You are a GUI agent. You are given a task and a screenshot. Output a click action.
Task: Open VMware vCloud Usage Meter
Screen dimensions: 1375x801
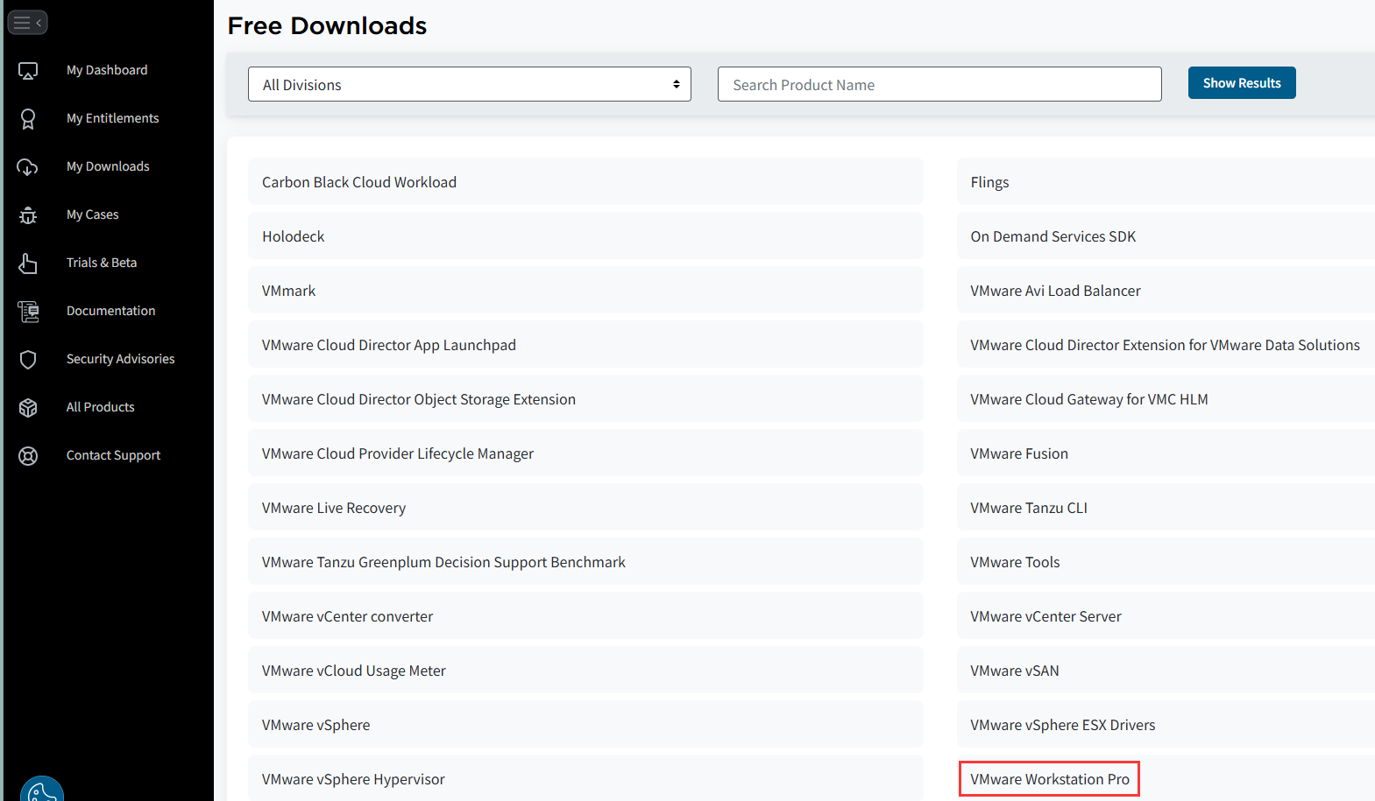click(x=585, y=670)
